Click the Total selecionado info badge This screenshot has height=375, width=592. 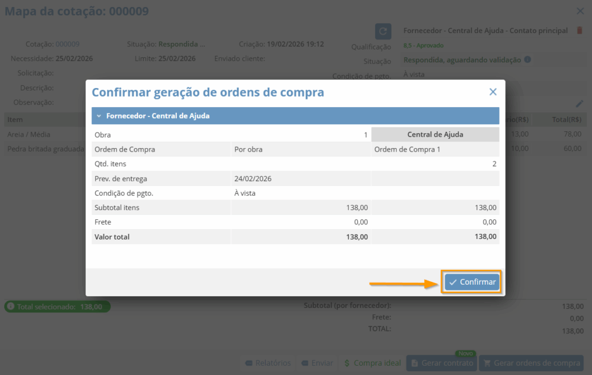[x=57, y=307]
